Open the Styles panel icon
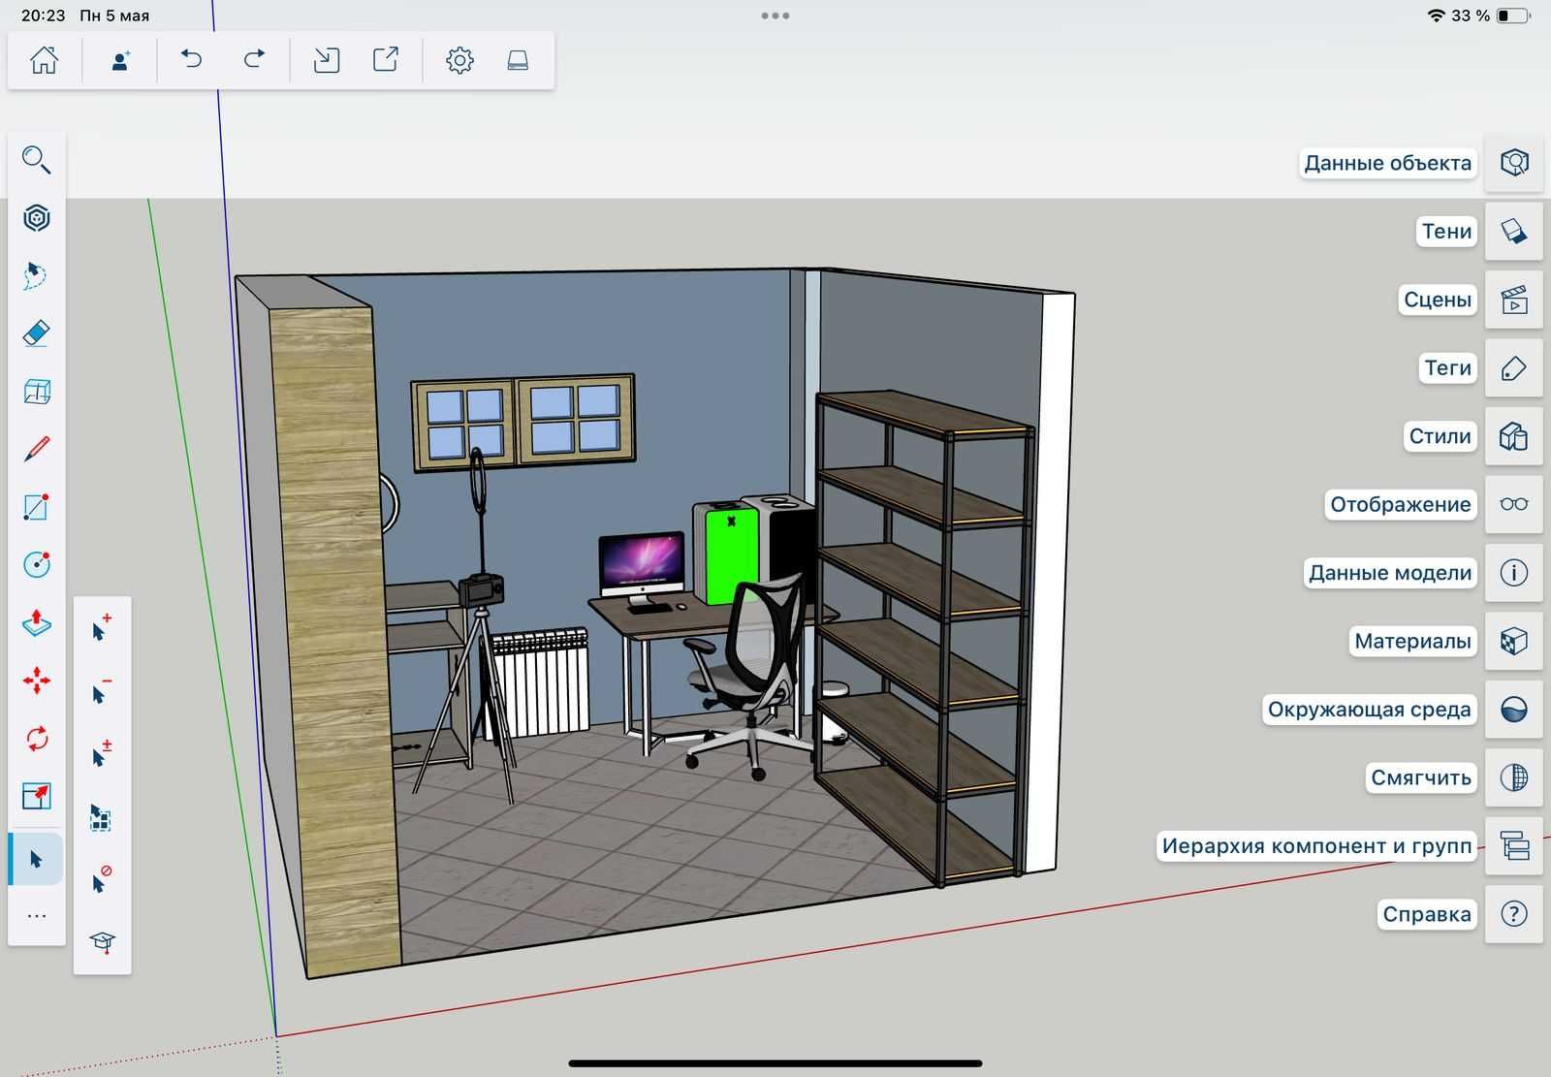This screenshot has height=1077, width=1551. tap(1514, 436)
